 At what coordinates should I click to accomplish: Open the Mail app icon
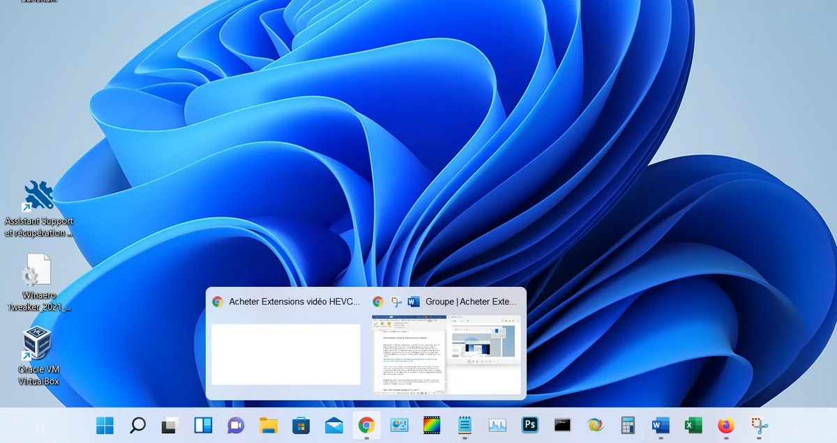(333, 425)
